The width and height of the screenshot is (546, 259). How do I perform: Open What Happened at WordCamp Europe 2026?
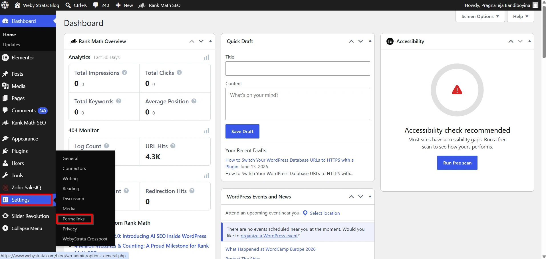pyautogui.click(x=271, y=249)
